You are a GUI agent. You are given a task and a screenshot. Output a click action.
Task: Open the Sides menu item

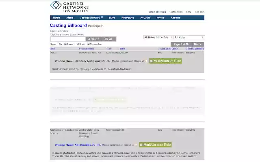coord(112,18)
